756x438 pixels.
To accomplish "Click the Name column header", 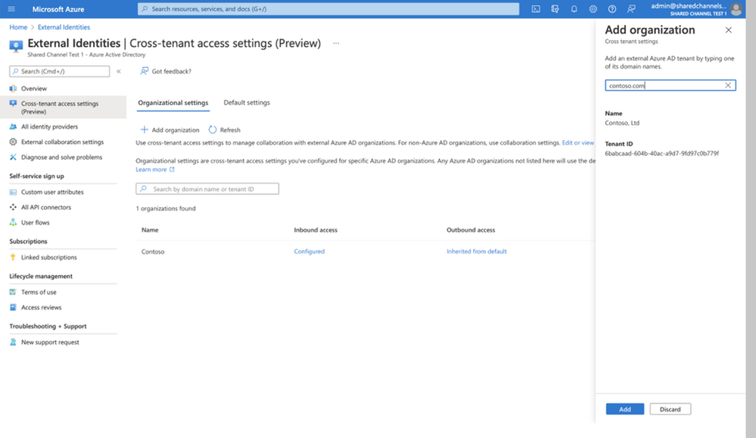I will 150,230.
